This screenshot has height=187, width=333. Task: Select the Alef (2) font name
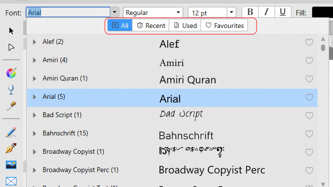(x=53, y=42)
